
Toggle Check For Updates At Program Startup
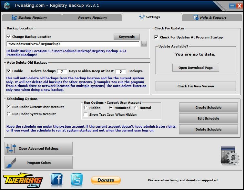156,37
